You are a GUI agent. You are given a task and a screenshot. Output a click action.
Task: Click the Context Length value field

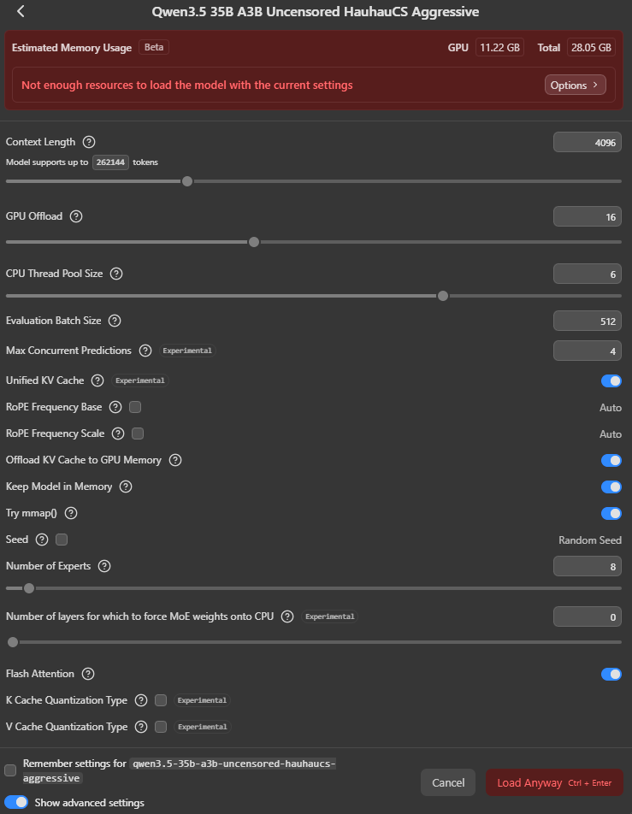pyautogui.click(x=587, y=143)
